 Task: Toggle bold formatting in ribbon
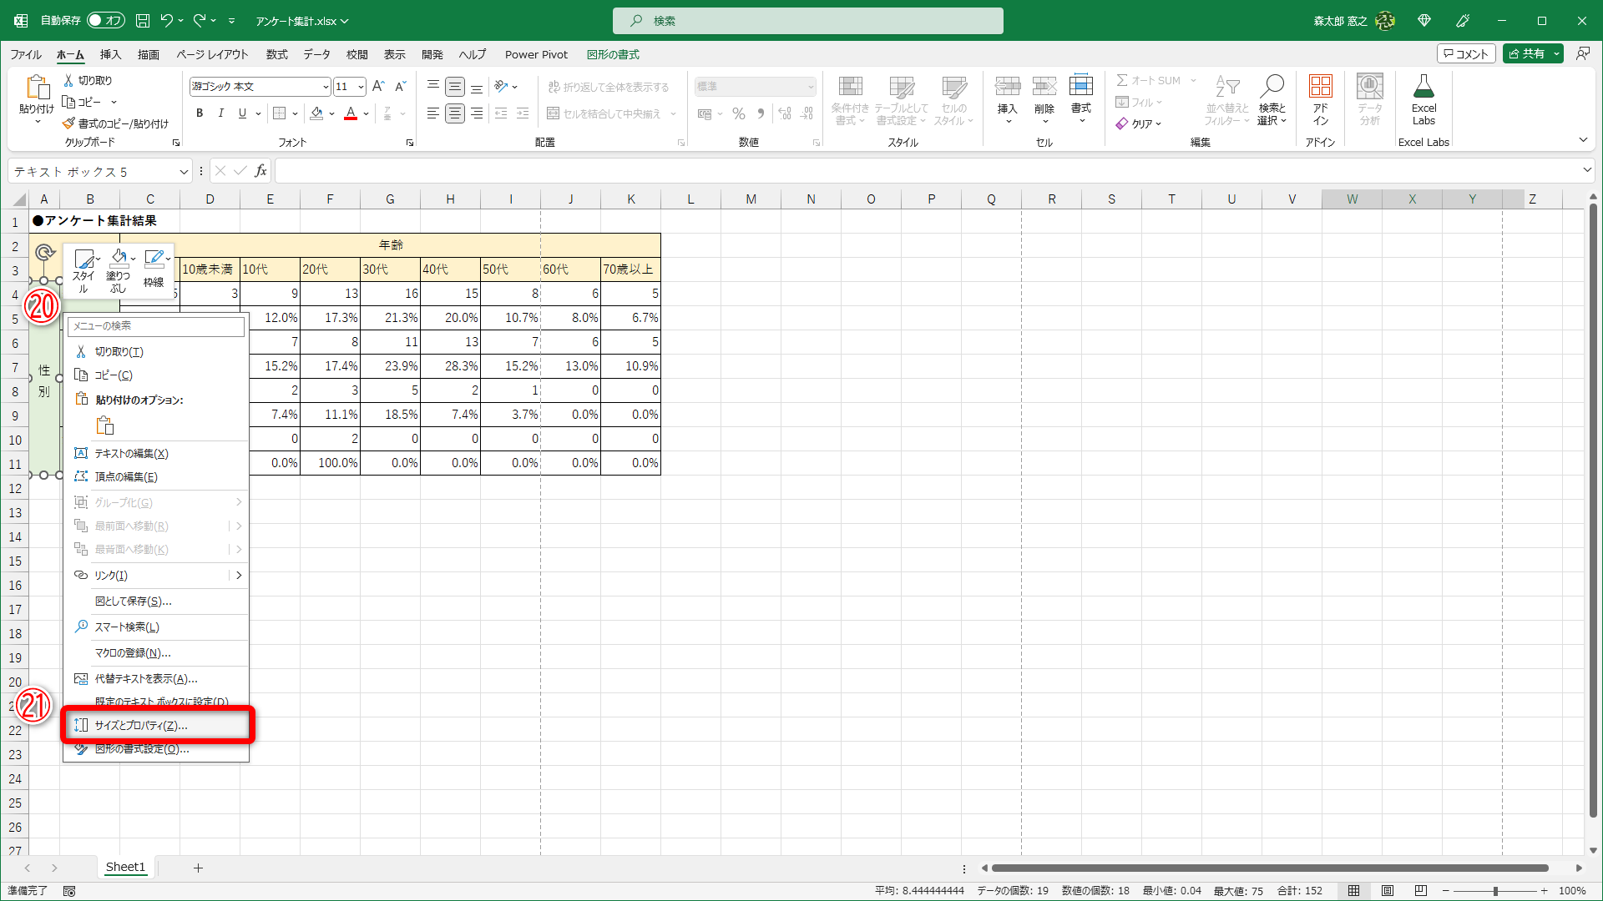200,113
